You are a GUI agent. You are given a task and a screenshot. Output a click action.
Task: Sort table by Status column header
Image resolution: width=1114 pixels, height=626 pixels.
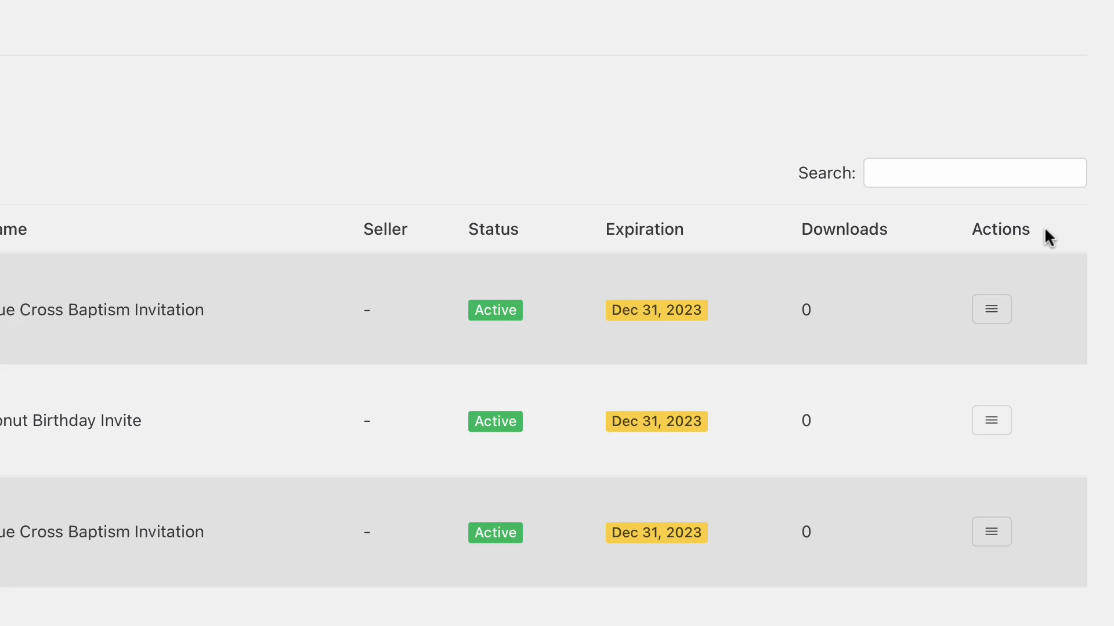[x=493, y=229]
